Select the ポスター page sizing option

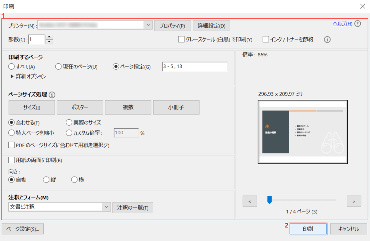pyautogui.click(x=80, y=108)
